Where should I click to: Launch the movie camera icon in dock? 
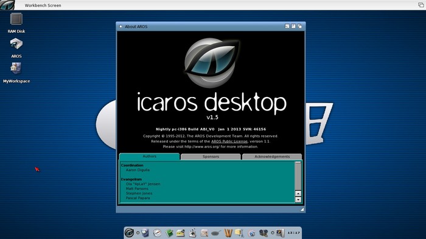coord(264,233)
